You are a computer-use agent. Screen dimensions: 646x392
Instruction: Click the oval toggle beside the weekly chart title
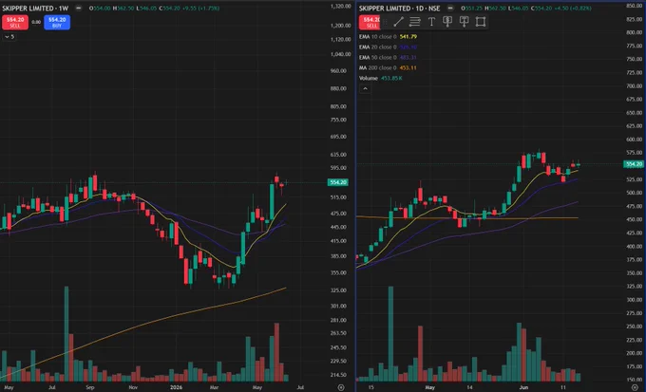pos(78,9)
